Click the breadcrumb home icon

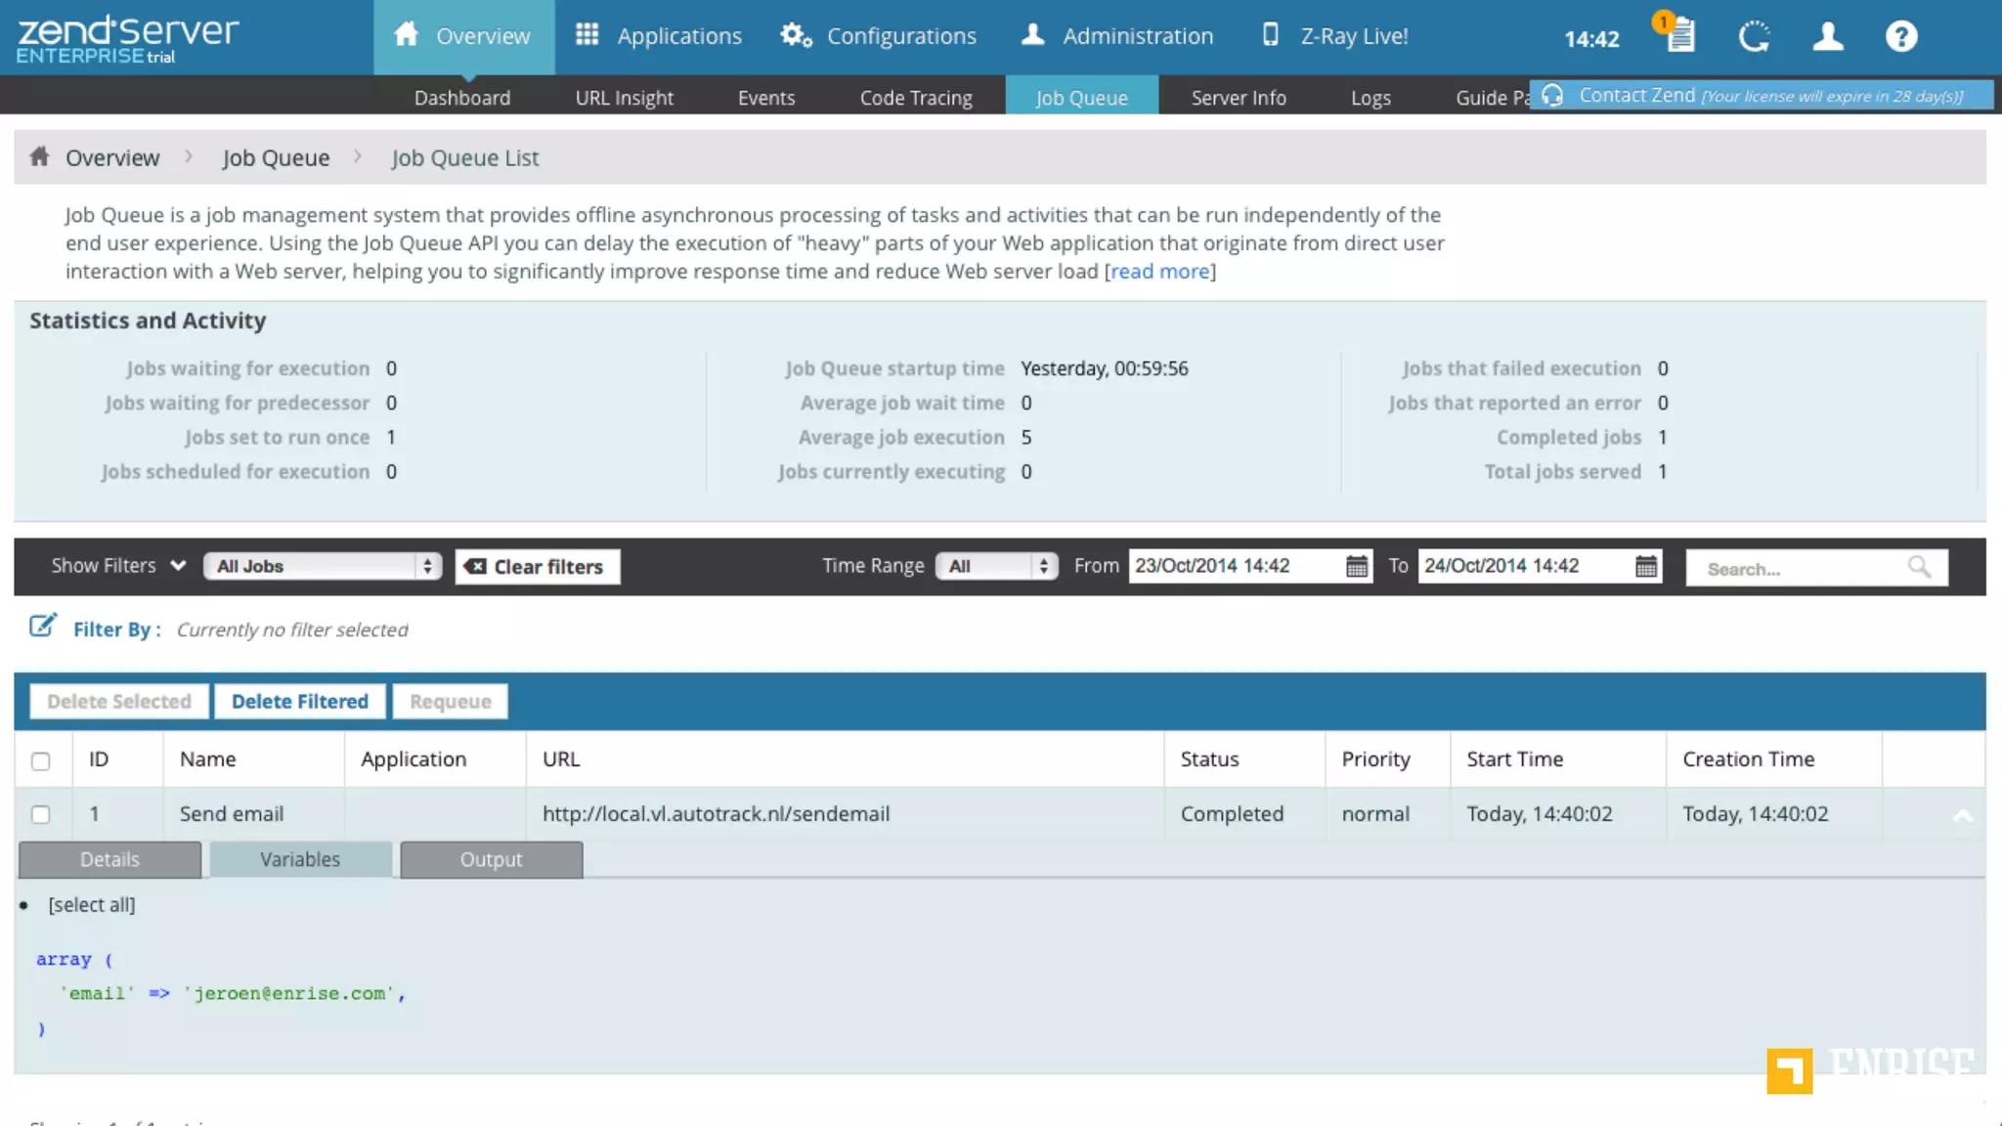tap(39, 156)
